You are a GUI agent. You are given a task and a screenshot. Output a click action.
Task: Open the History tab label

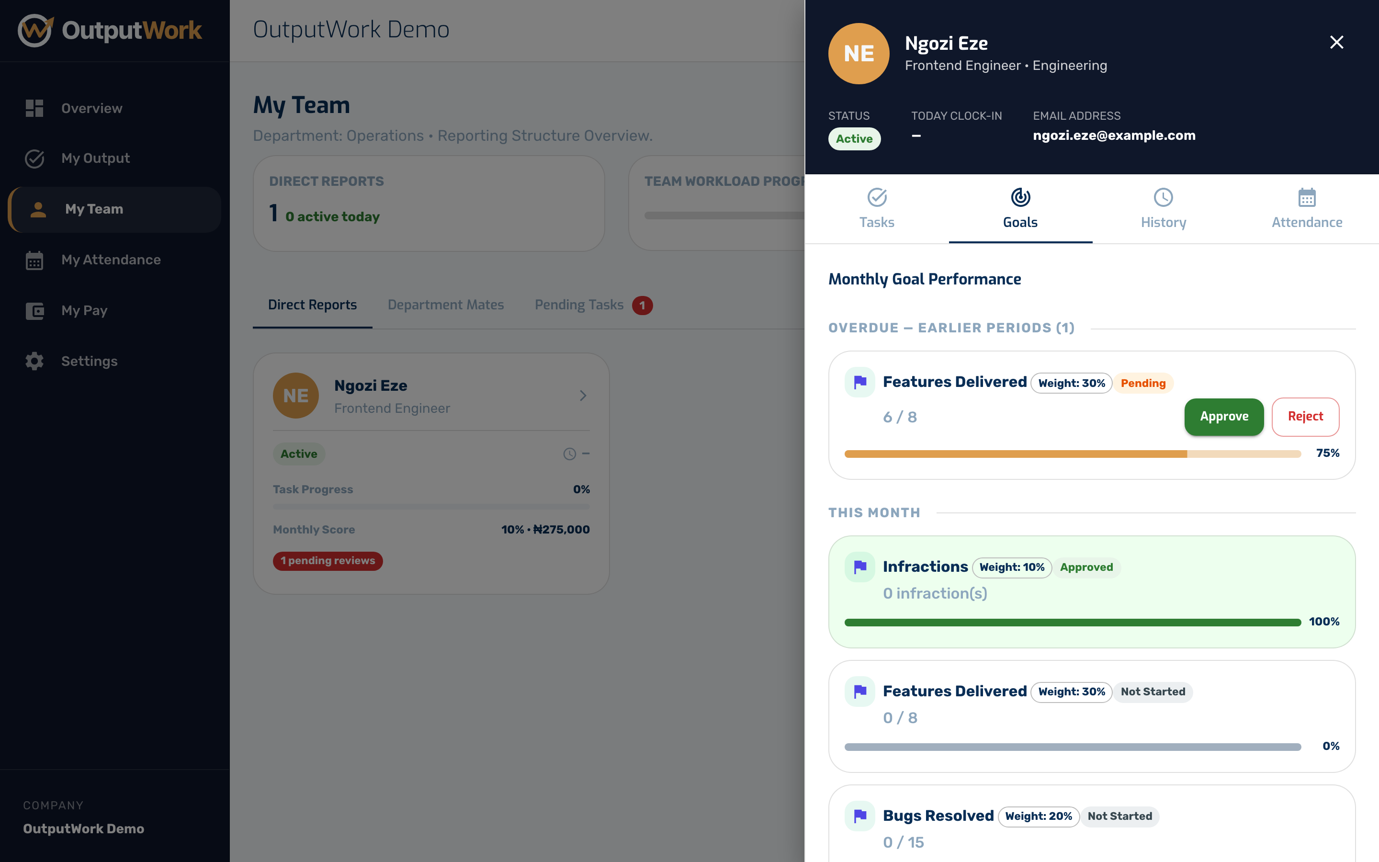(x=1163, y=222)
